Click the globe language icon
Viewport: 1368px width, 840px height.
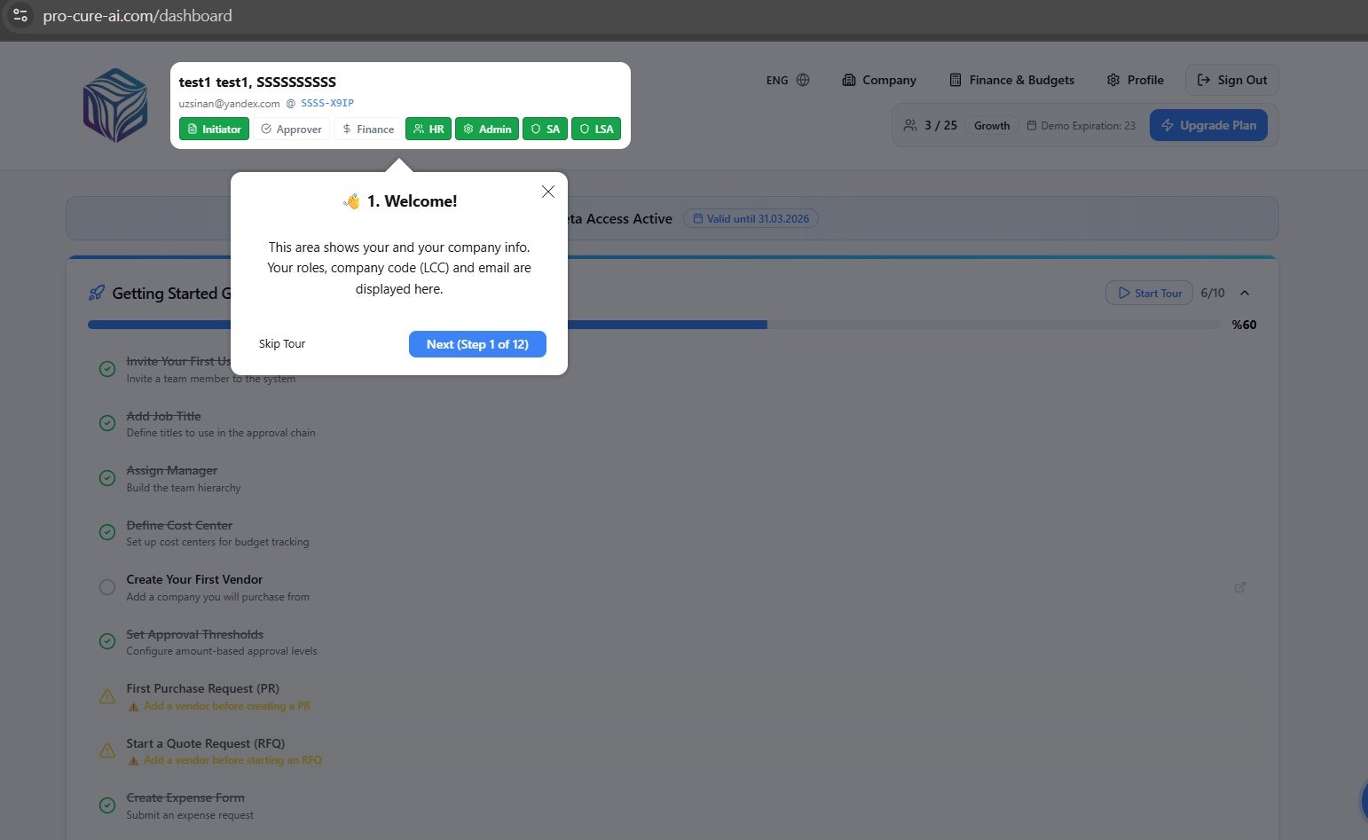[x=803, y=80]
